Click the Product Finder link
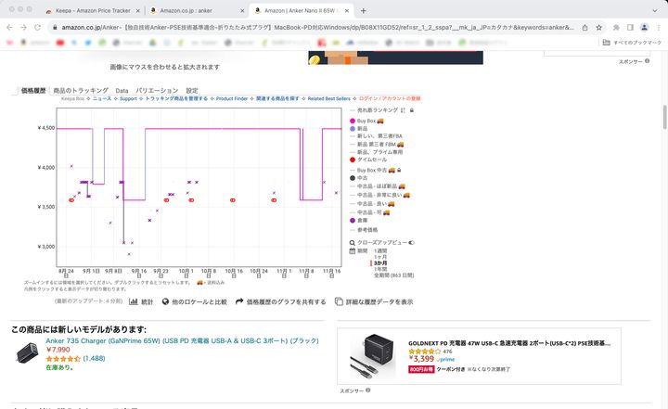This screenshot has width=668, height=409. click(x=232, y=98)
